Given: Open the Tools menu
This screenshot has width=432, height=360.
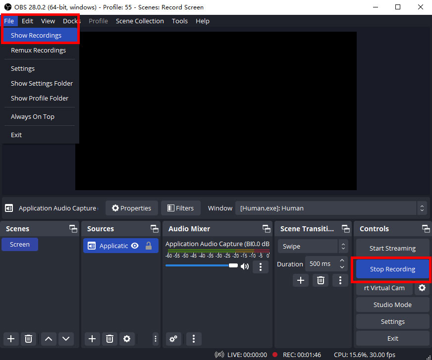Looking at the screenshot, I should click(x=180, y=21).
